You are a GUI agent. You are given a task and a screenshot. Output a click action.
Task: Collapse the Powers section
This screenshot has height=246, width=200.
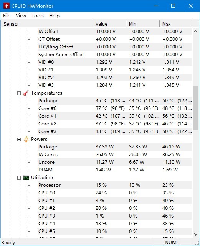(x=19, y=139)
